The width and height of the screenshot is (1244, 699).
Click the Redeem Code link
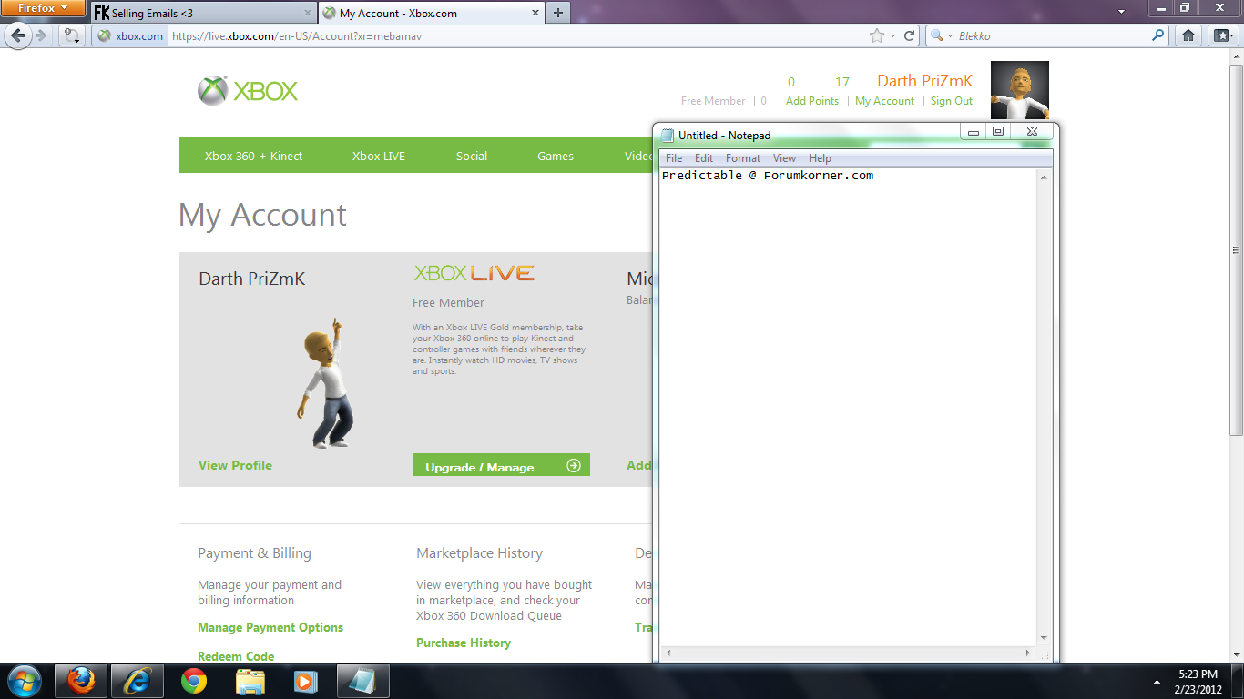(x=236, y=656)
